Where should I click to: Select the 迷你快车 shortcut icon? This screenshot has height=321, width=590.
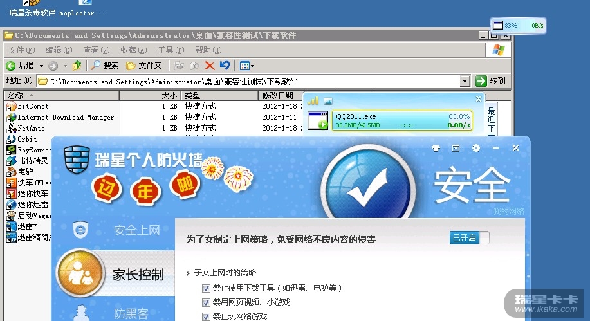[x=12, y=194]
